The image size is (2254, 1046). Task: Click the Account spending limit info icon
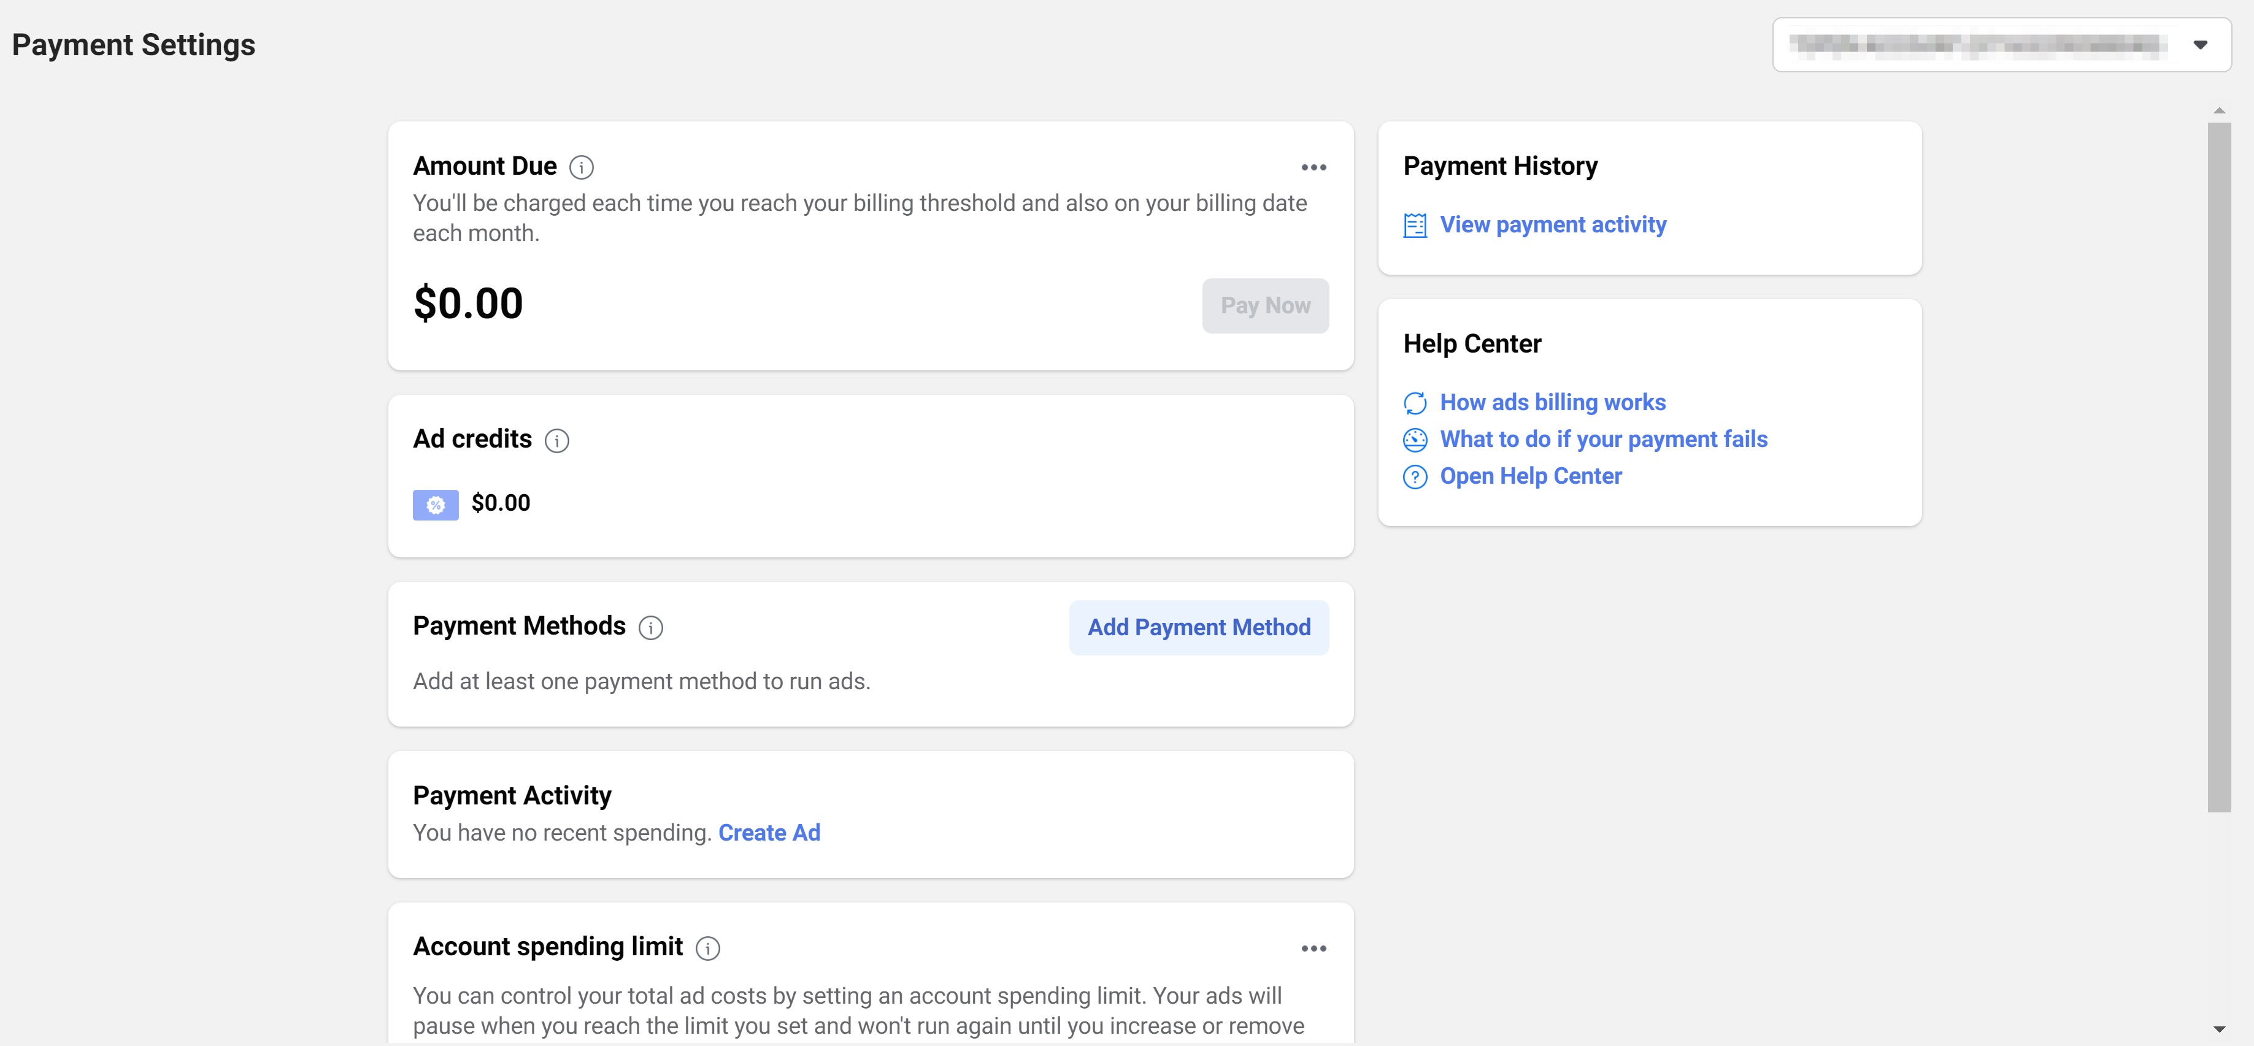click(707, 948)
